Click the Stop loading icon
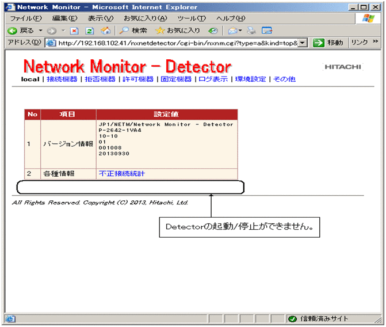The image size is (386, 327). pyautogui.click(x=74, y=31)
